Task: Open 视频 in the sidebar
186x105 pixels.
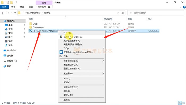Action: pyautogui.click(x=10, y=41)
